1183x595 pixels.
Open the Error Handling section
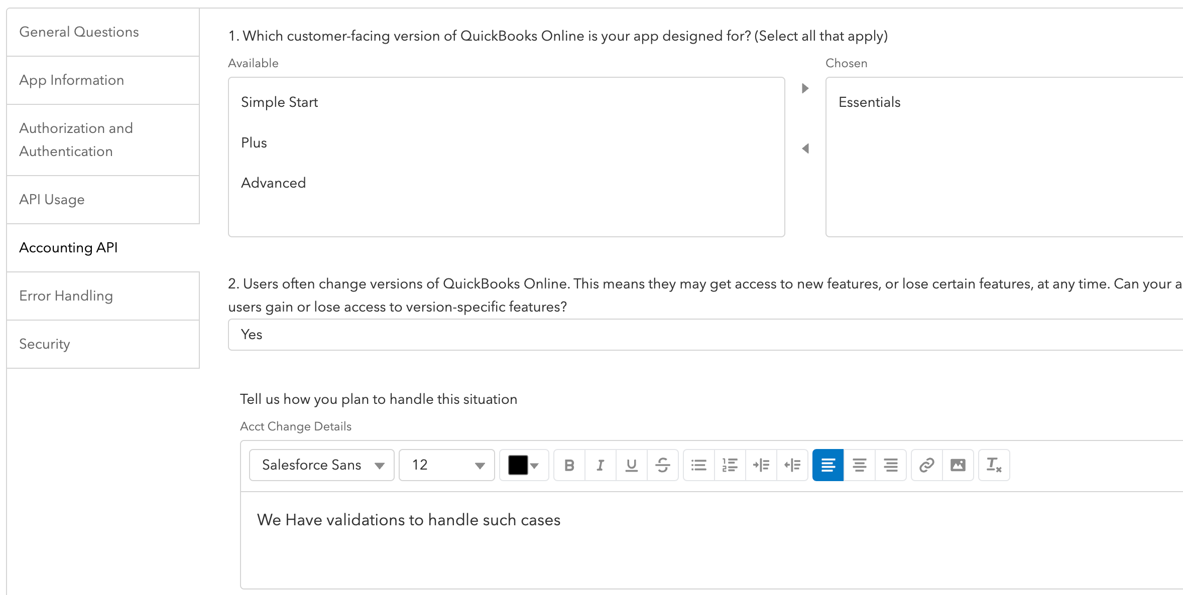[66, 296]
